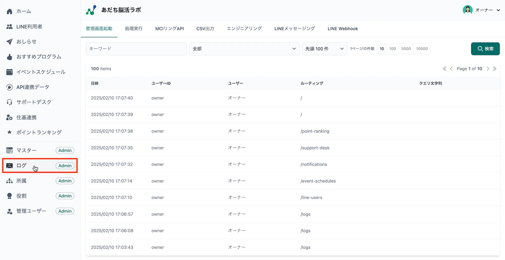505x260 pixels.
Task: Go to the next page arrow
Action: coord(488,69)
